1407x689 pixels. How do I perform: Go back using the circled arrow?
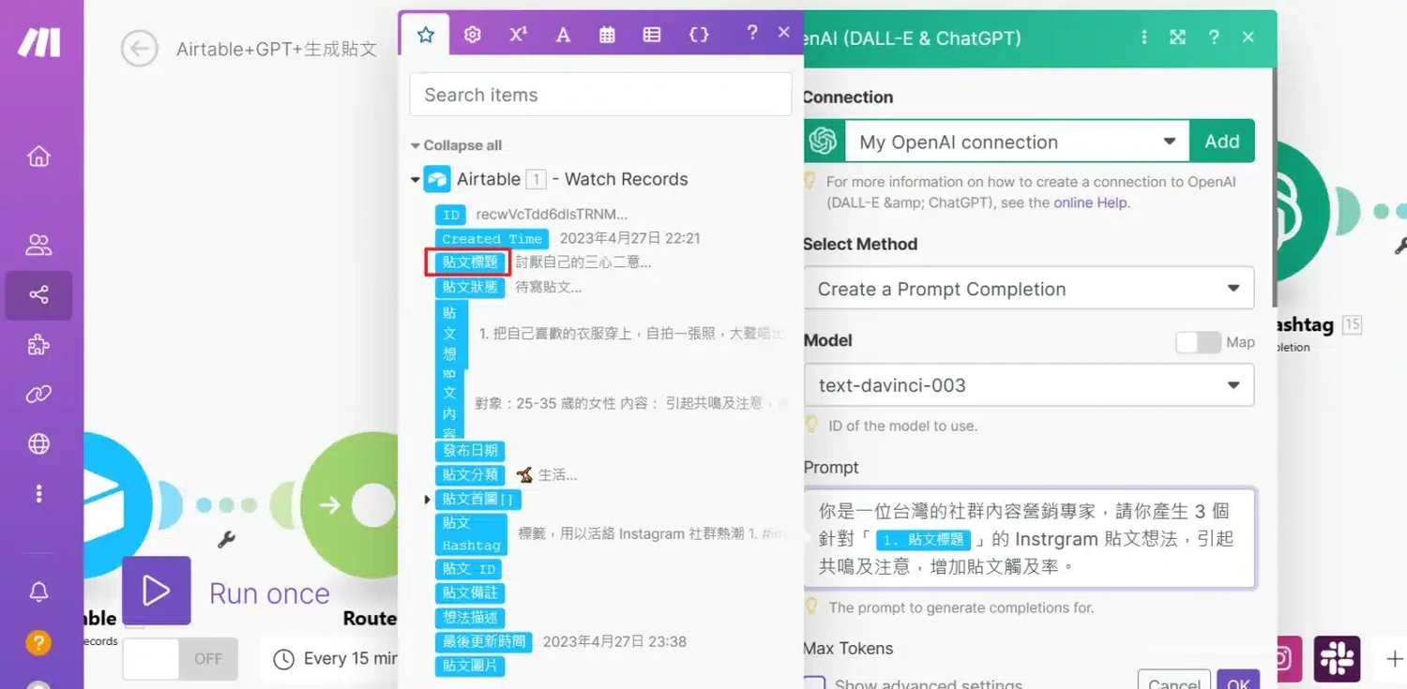(139, 49)
